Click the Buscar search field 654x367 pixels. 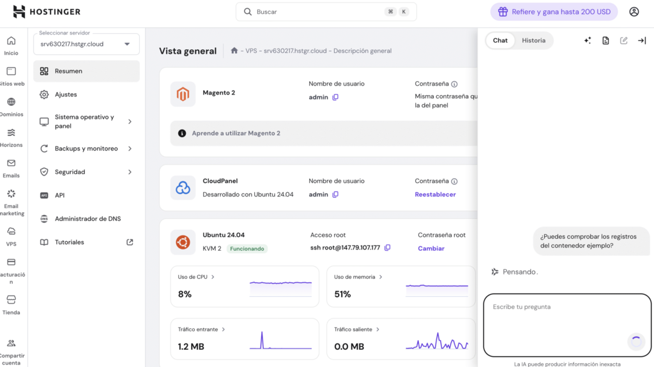[326, 11]
